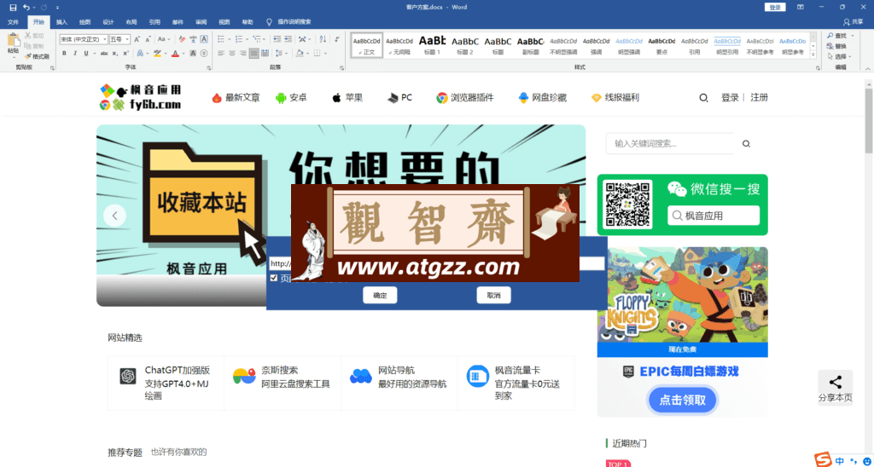Align paragraph text to the right
The width and height of the screenshot is (874, 467).
pyautogui.click(x=243, y=54)
